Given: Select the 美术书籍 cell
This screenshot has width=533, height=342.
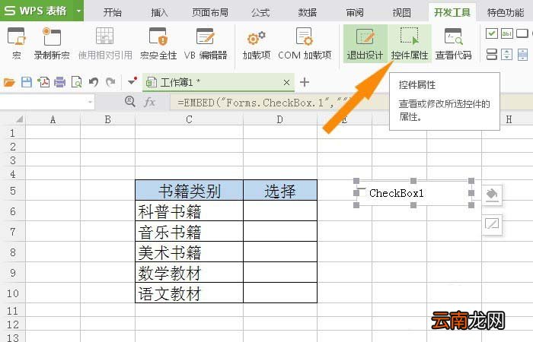Looking at the screenshot, I should click(190, 252).
